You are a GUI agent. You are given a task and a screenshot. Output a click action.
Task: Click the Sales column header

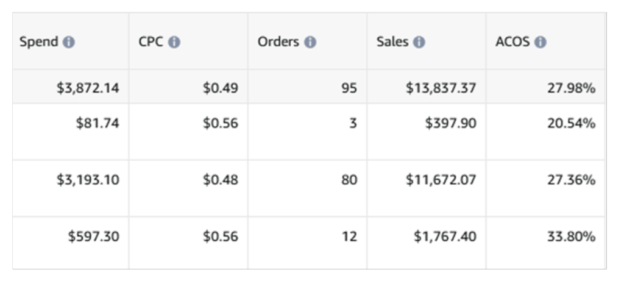click(x=392, y=42)
